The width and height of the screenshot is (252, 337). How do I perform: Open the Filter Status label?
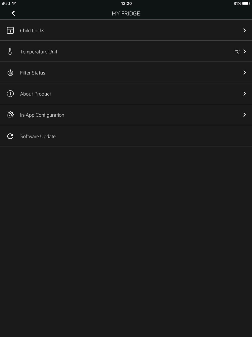pyautogui.click(x=33, y=73)
